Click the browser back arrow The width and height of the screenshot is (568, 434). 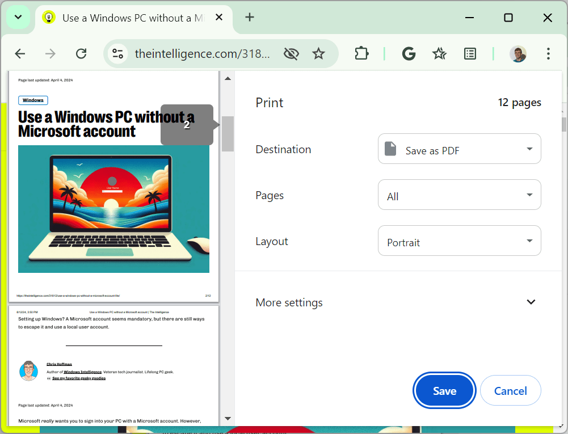click(20, 54)
